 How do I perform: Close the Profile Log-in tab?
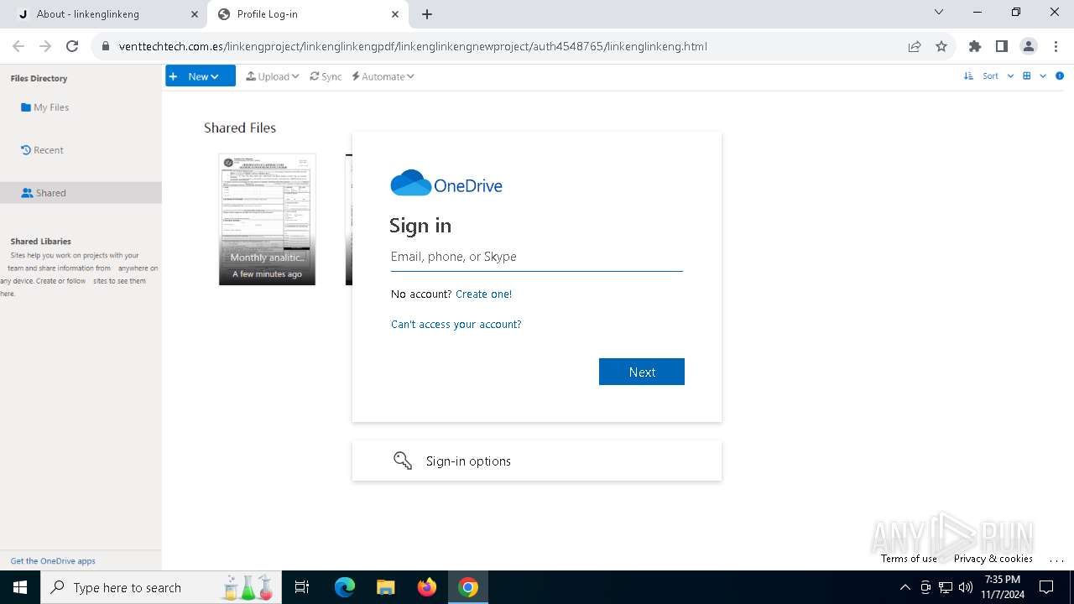(395, 14)
